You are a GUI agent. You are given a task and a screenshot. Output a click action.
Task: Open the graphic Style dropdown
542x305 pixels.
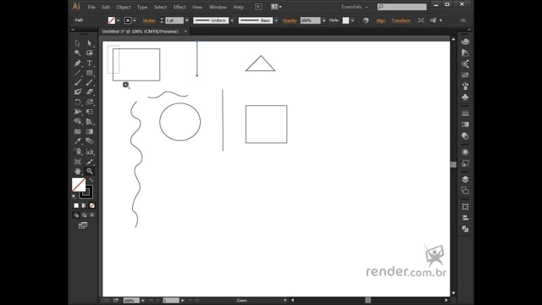coord(352,20)
